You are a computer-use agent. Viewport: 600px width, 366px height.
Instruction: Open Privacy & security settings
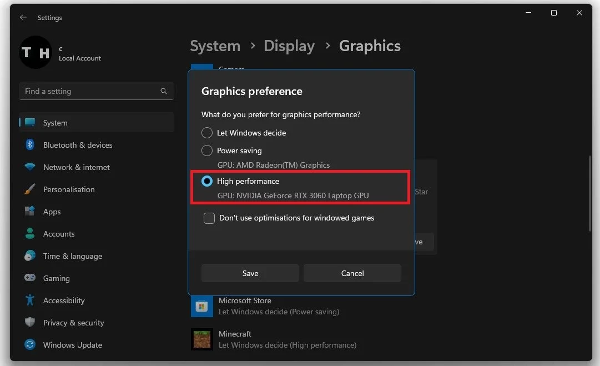click(x=97, y=322)
